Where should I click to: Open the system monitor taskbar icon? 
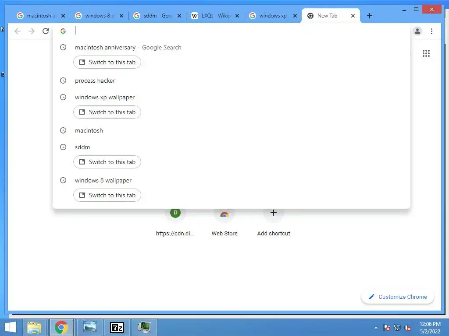click(144, 327)
